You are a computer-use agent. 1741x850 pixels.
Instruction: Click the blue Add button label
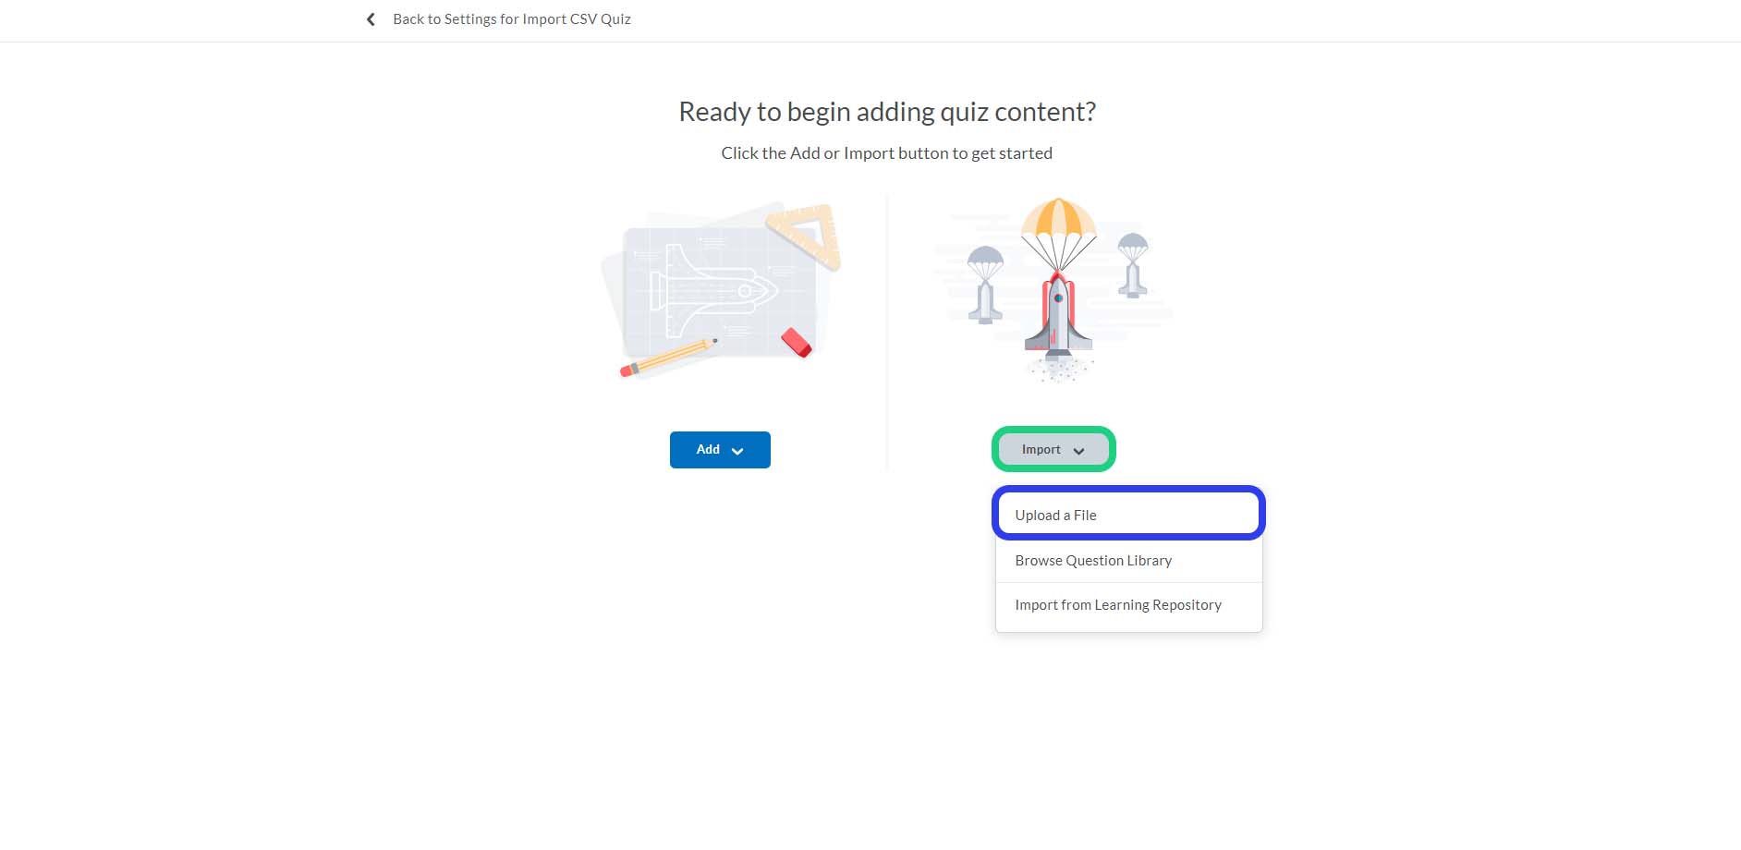pyautogui.click(x=707, y=450)
